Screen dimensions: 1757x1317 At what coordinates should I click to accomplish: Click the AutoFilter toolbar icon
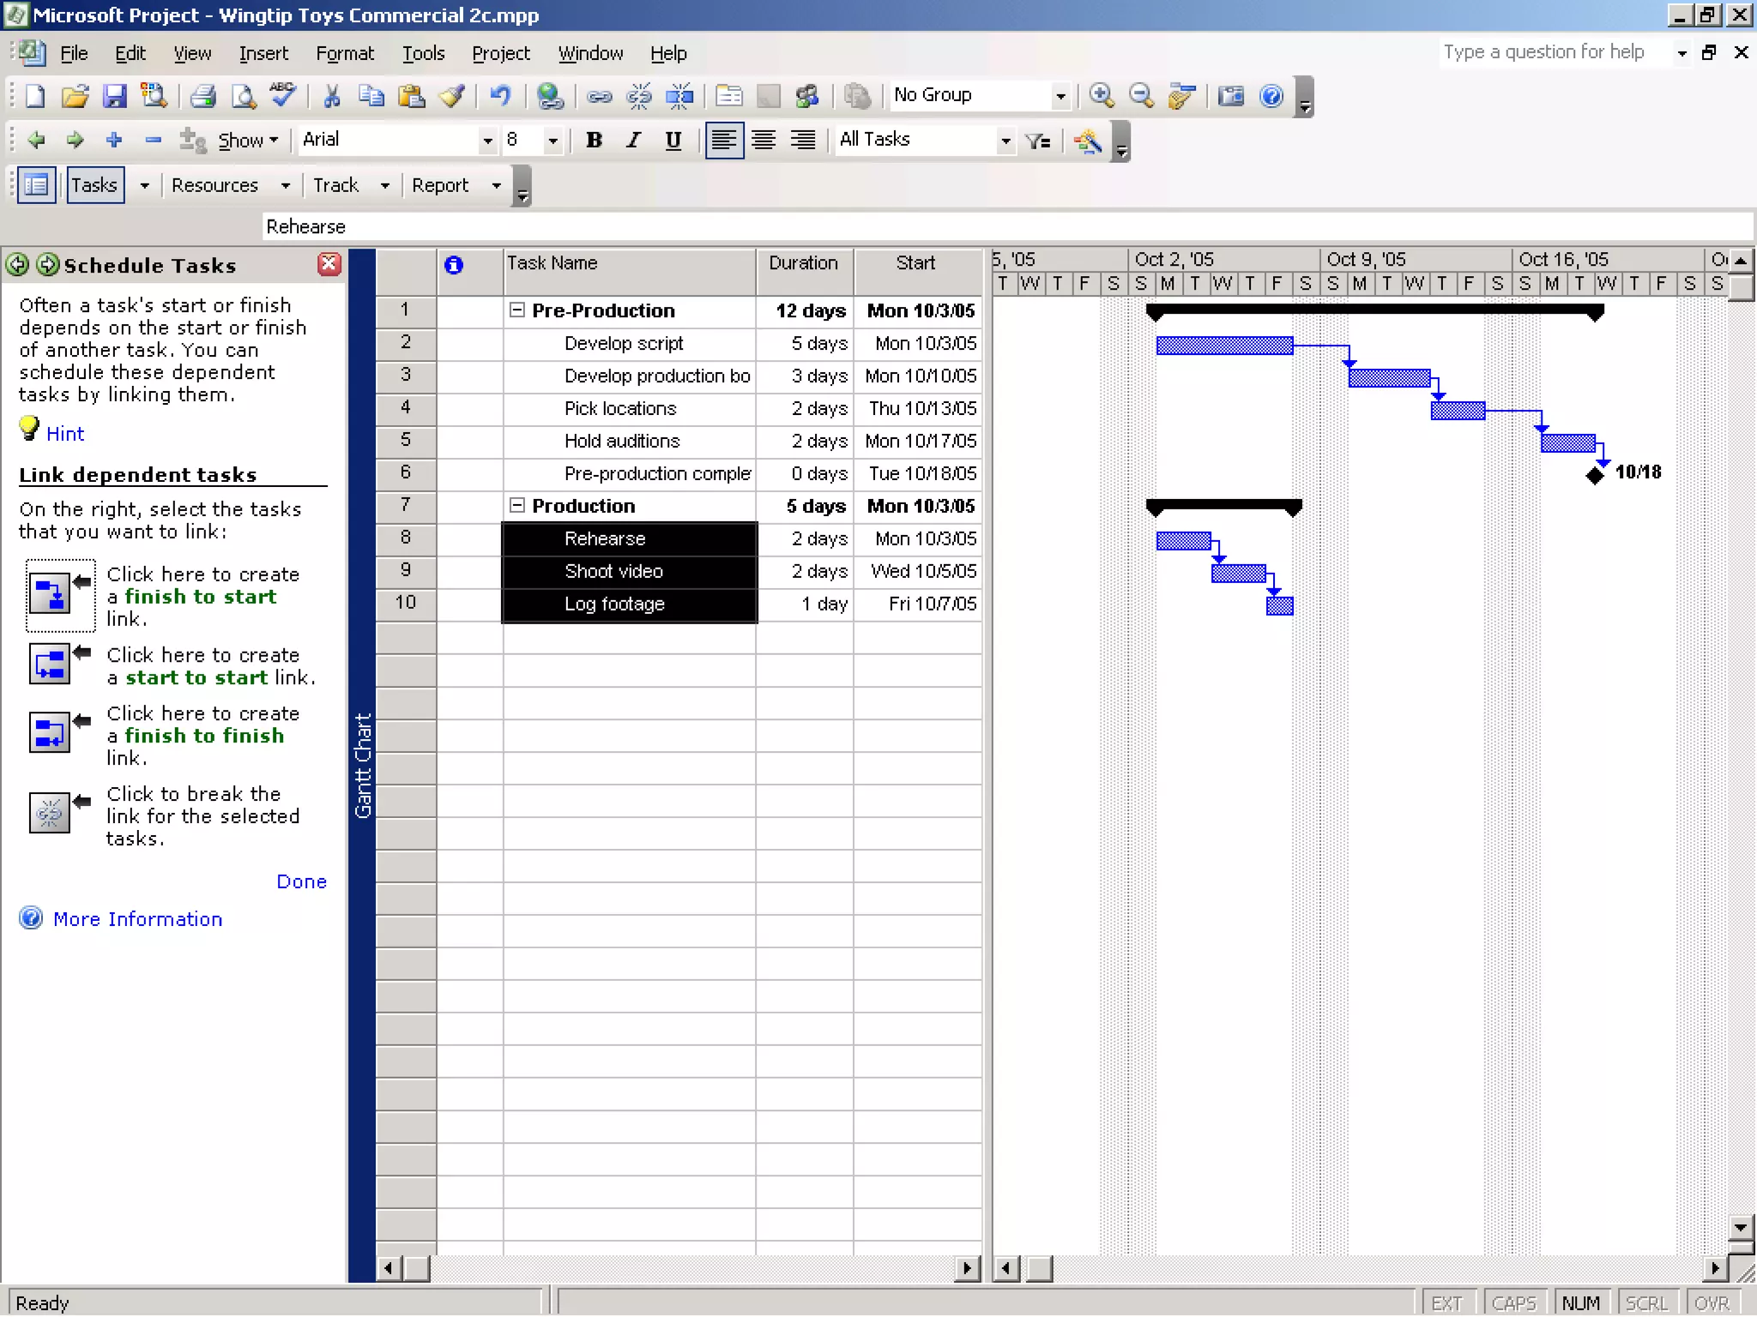click(1038, 141)
